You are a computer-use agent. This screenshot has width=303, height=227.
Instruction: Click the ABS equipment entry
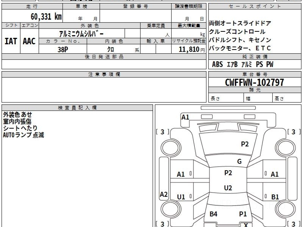(x=217, y=65)
